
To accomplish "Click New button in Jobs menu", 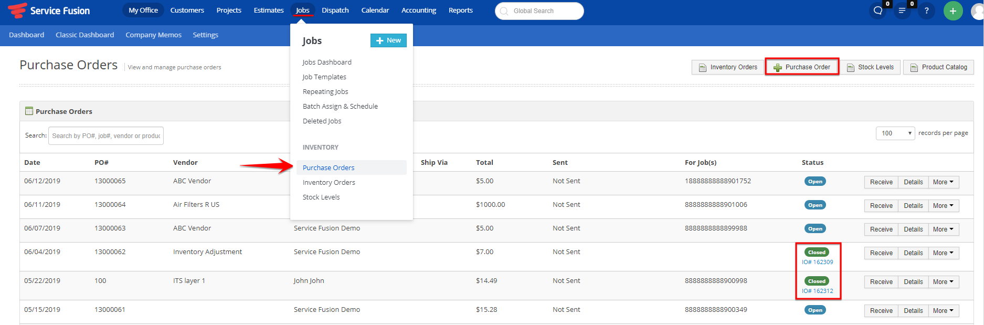I will [388, 40].
